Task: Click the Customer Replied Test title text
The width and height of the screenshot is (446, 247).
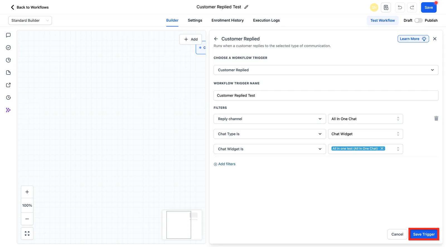Action: pyautogui.click(x=219, y=7)
